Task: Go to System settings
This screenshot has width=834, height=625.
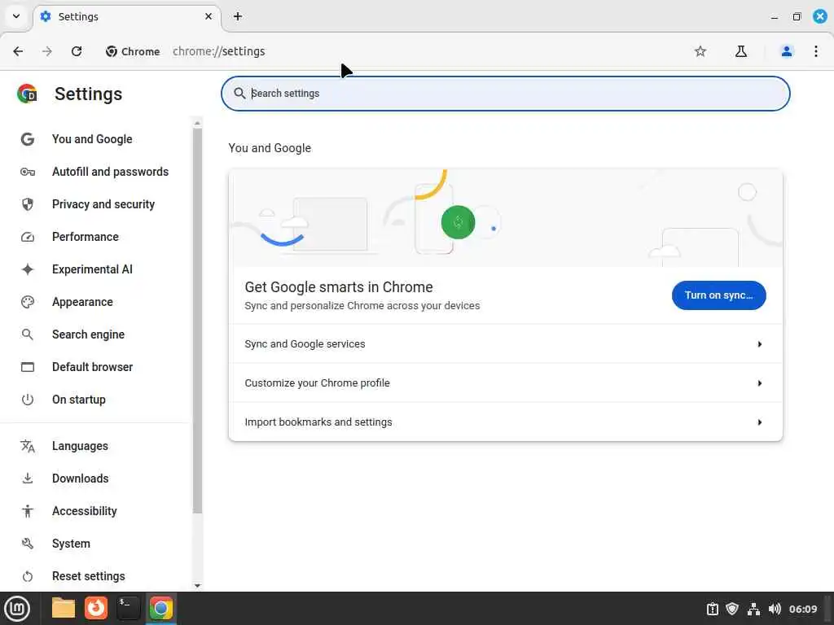Action: [72, 544]
